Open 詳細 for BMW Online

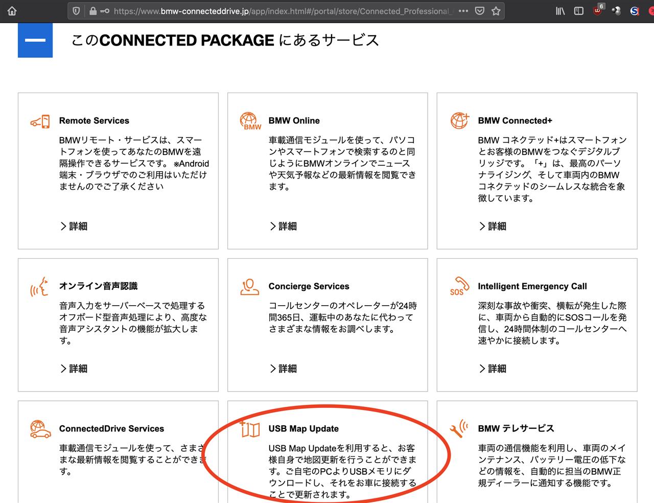click(284, 226)
